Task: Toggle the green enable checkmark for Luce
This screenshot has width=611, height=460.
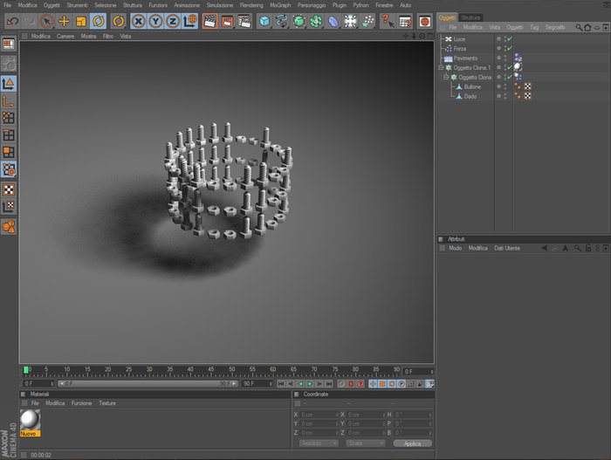Action: 509,38
